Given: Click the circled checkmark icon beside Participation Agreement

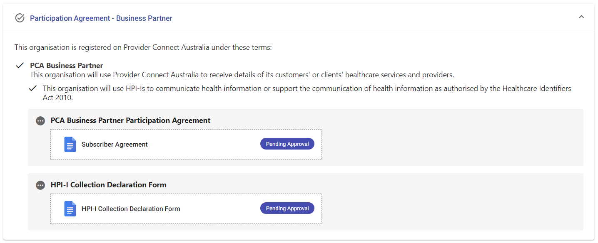Looking at the screenshot, I should [x=20, y=18].
